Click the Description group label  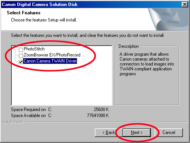pos(129,46)
